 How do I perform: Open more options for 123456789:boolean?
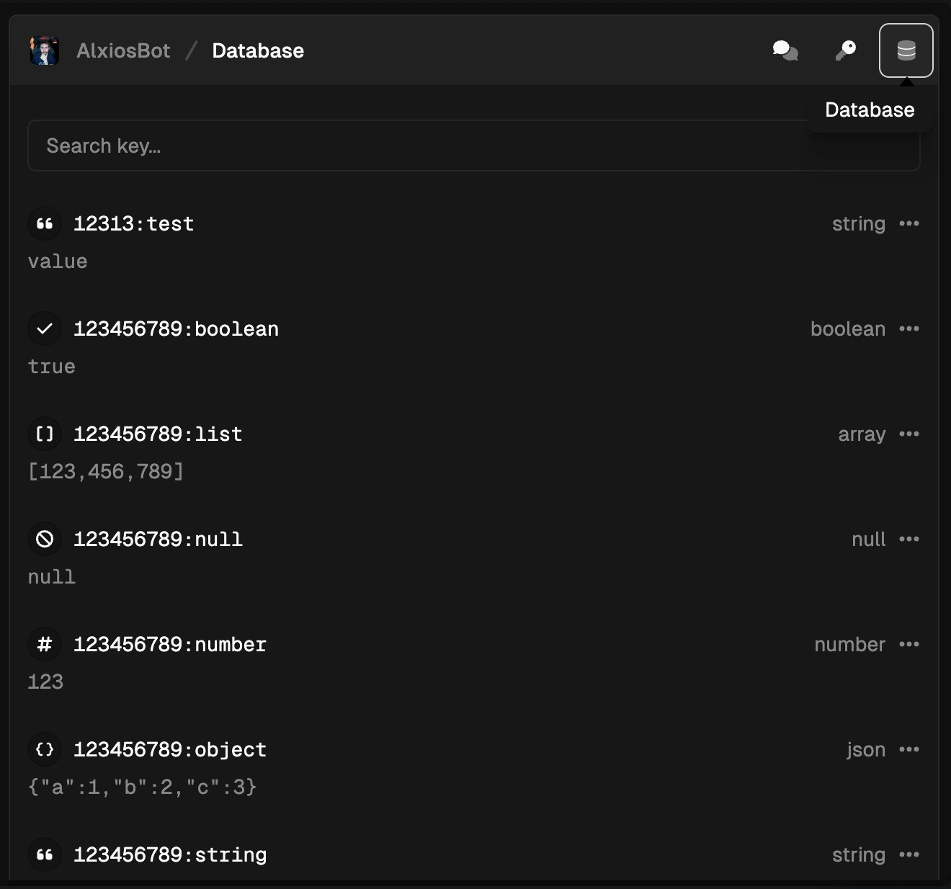point(909,329)
